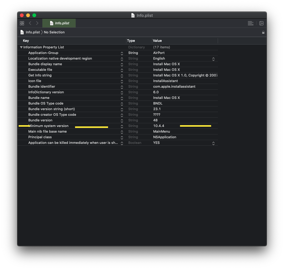Select the BNDL value cell

point(158,104)
